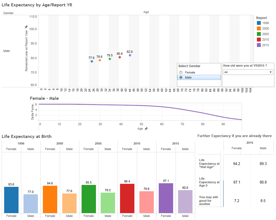This screenshot has width=276, height=220.
Task: Select the 2005 Male bar labeled 78.5
Action: coord(108,203)
